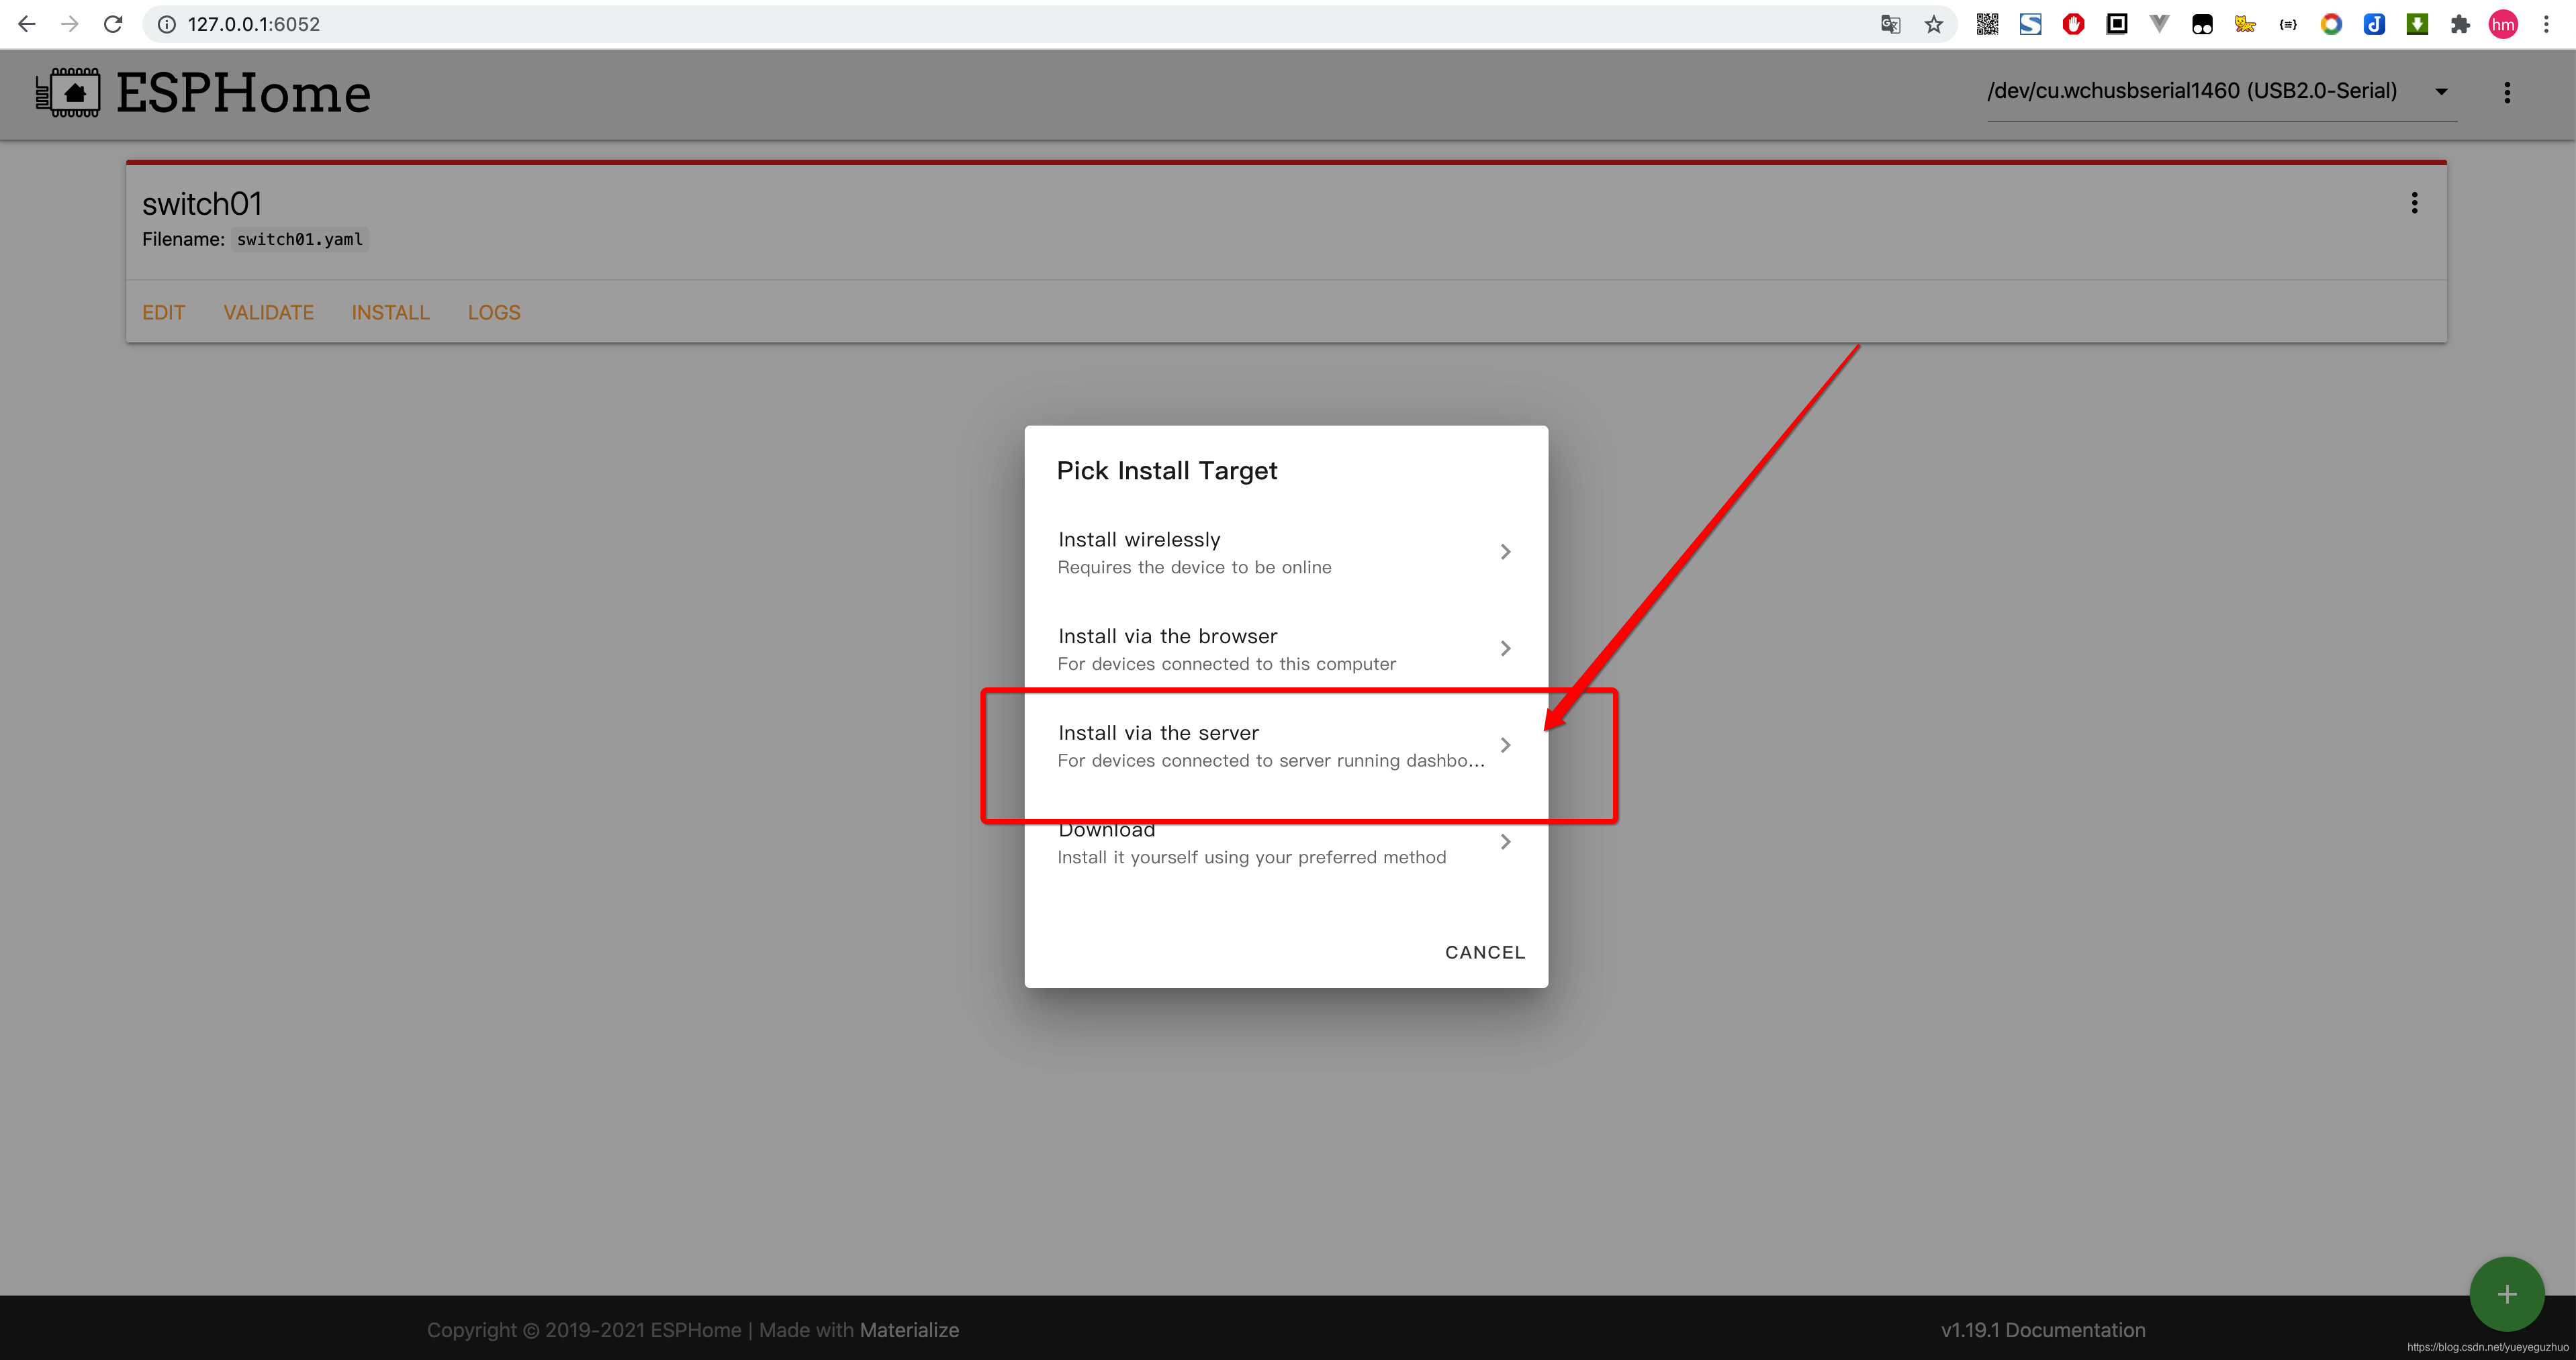Open the switch01 card three-dot menu

coord(2414,204)
